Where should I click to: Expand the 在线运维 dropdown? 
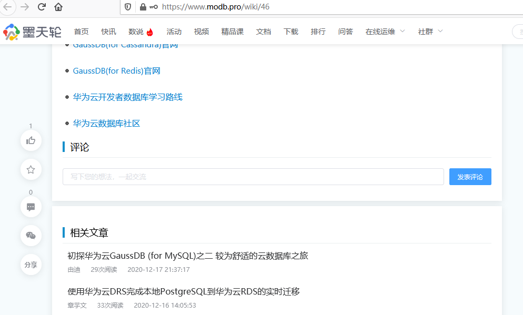385,32
